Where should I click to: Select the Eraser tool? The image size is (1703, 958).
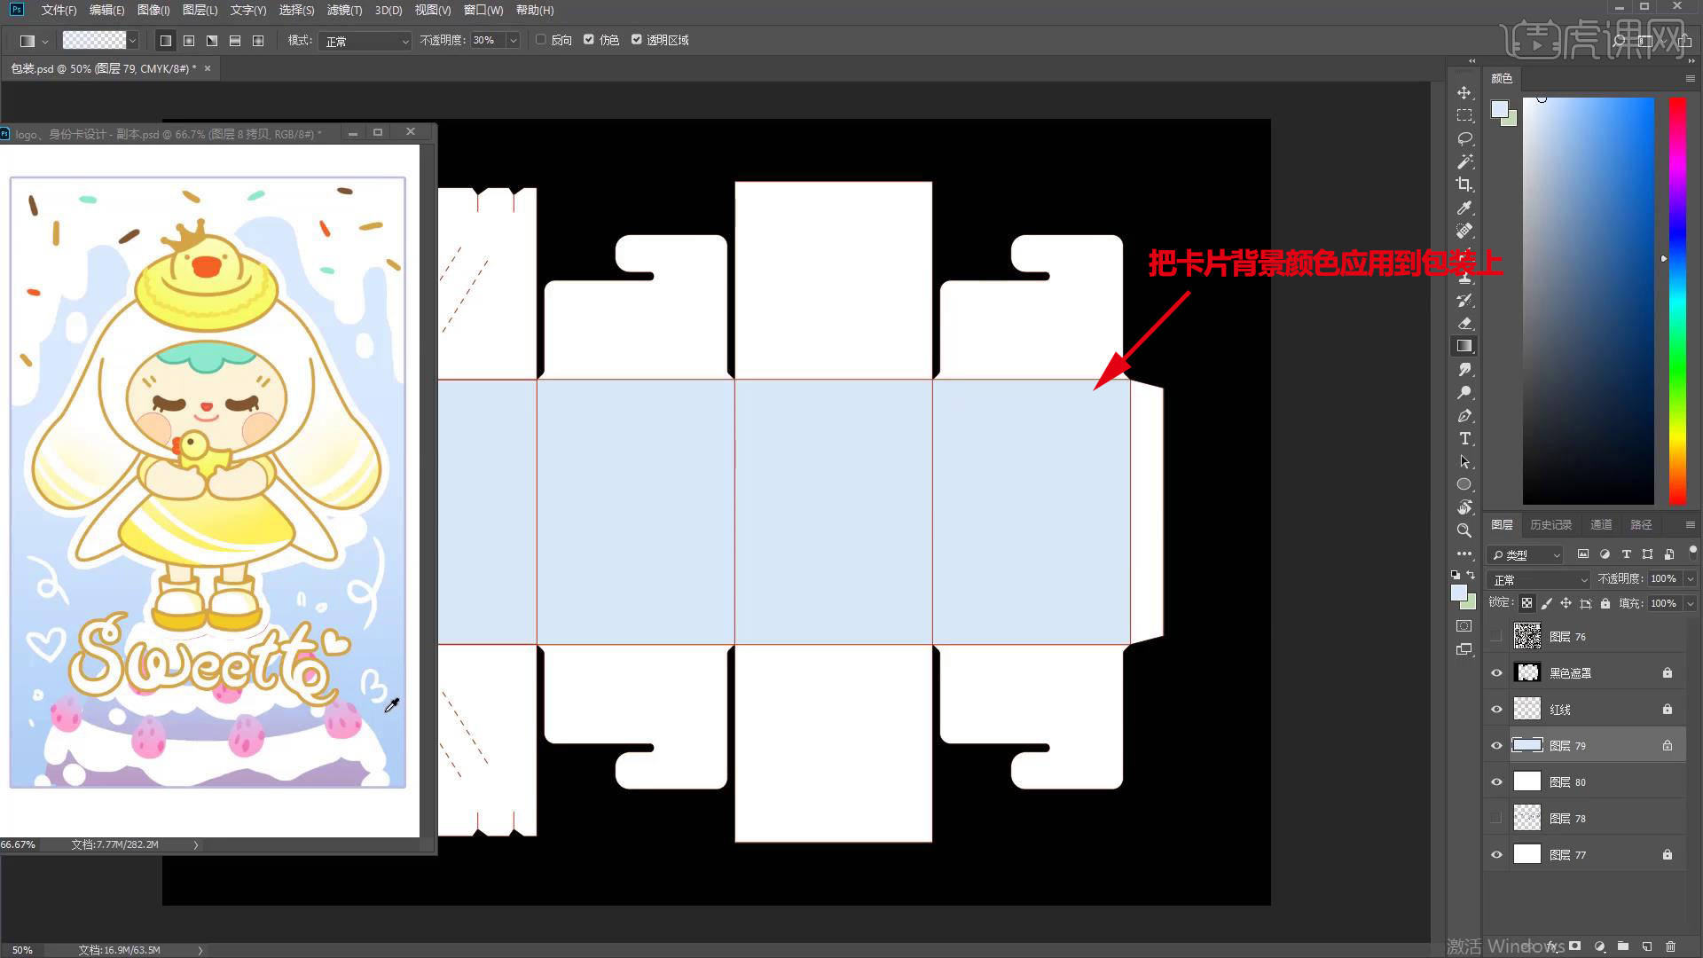(x=1464, y=324)
